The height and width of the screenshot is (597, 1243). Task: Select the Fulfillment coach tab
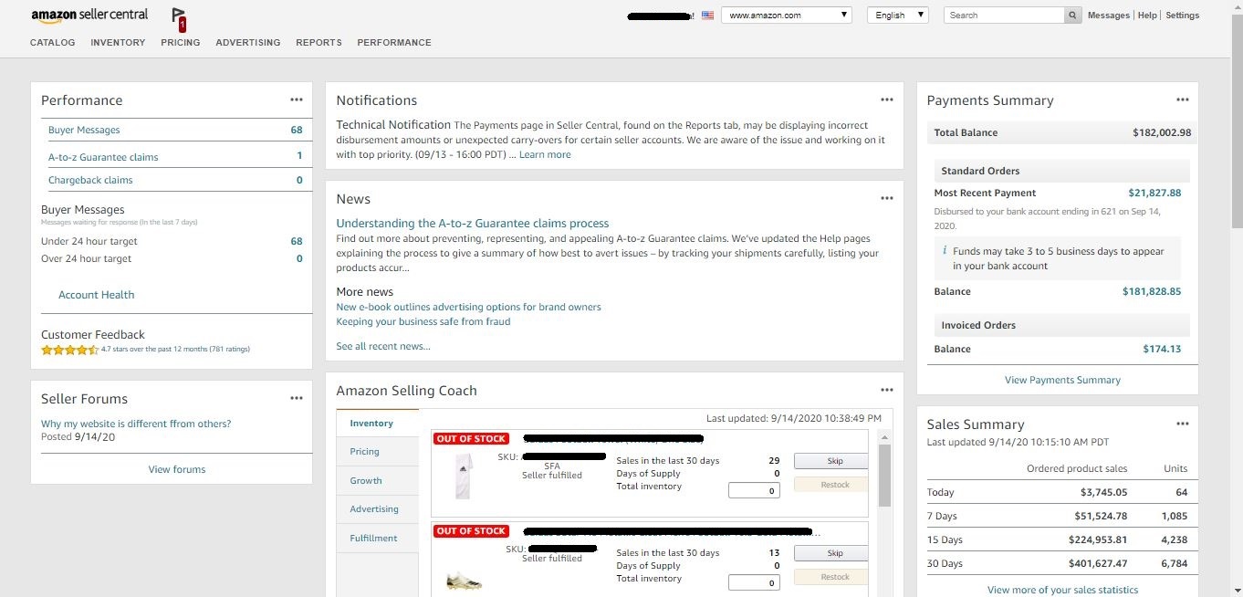click(x=373, y=539)
